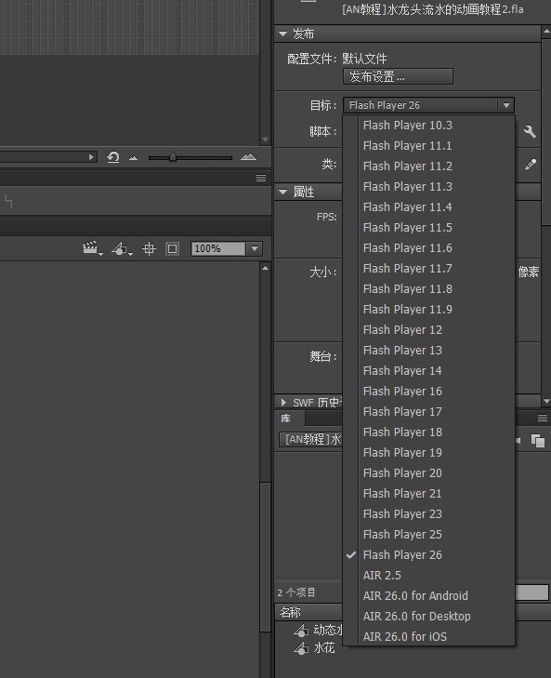Open Library panel options menu icon

tap(543, 418)
